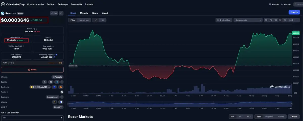
Task: Add Rezor to watchlist via star button
Action: pyautogui.click(x=54, y=13)
